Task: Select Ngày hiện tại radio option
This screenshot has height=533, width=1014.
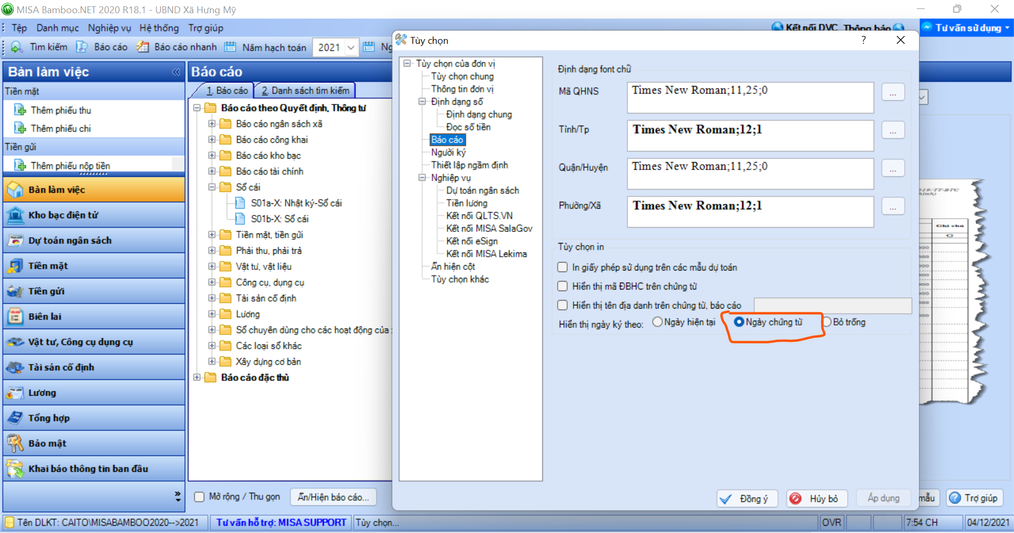Action: point(658,322)
